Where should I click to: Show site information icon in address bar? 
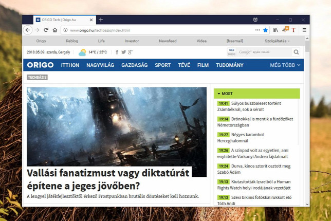coord(65,30)
